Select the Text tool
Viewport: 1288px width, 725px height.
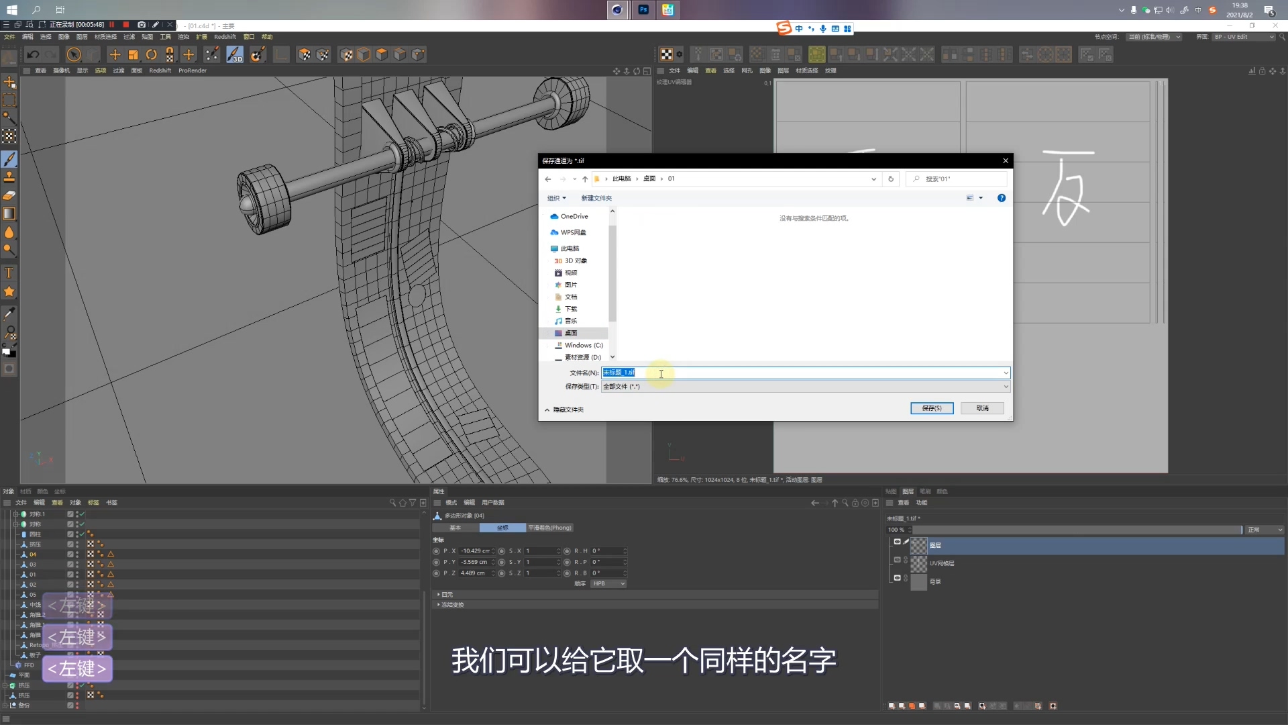9,273
